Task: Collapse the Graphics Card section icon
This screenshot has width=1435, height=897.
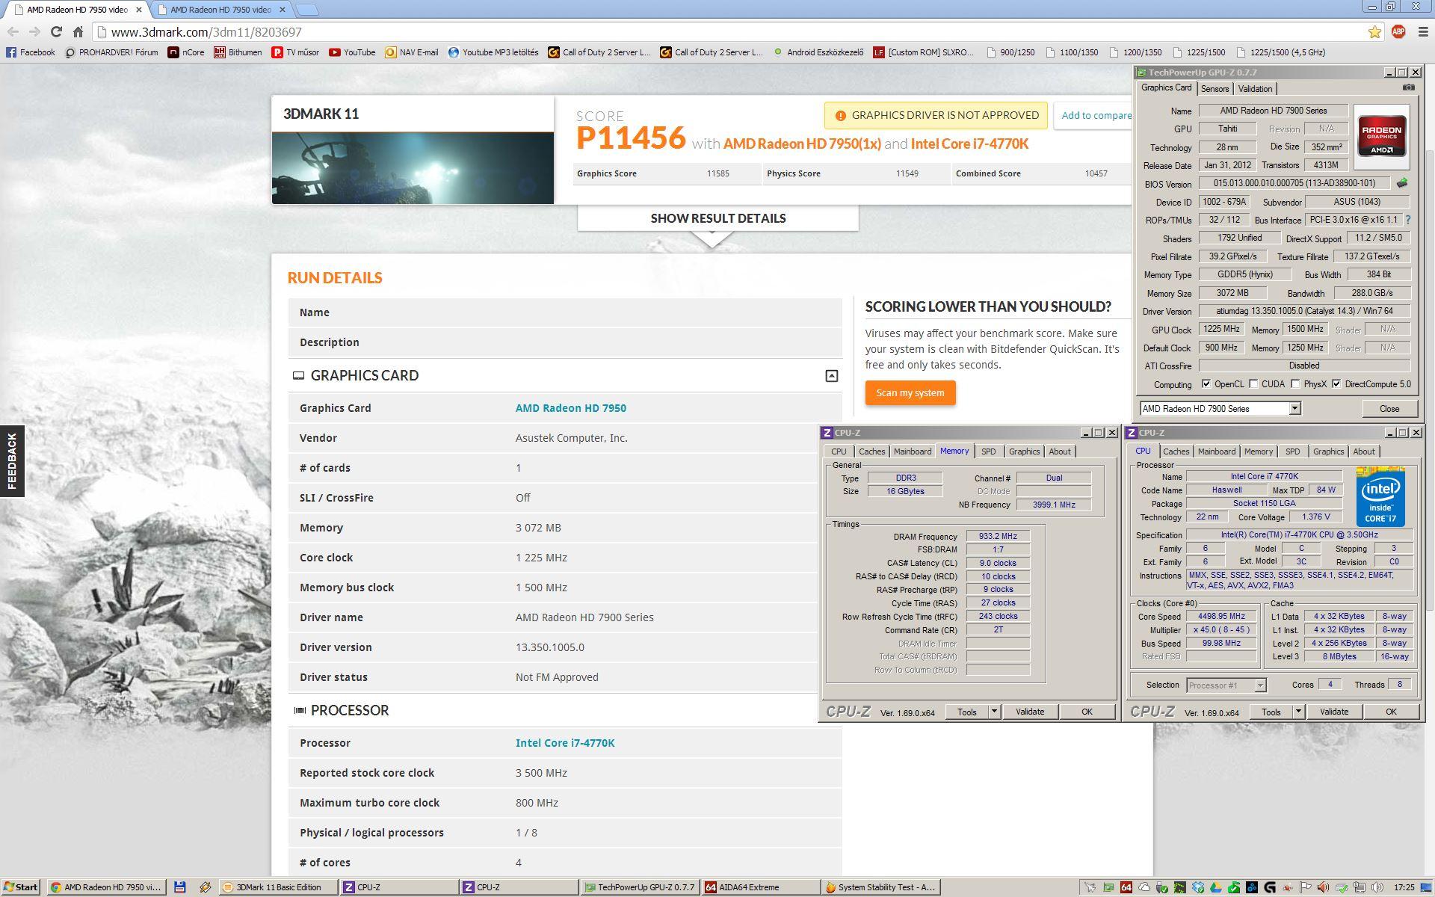Action: tap(831, 376)
